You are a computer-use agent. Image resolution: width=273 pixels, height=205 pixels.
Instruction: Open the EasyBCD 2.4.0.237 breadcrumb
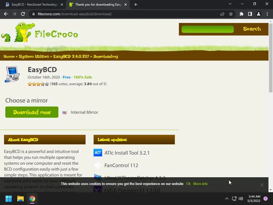(x=71, y=57)
